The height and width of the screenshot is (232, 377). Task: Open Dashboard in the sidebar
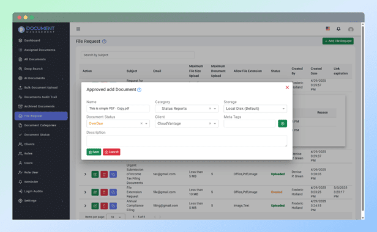(x=32, y=40)
